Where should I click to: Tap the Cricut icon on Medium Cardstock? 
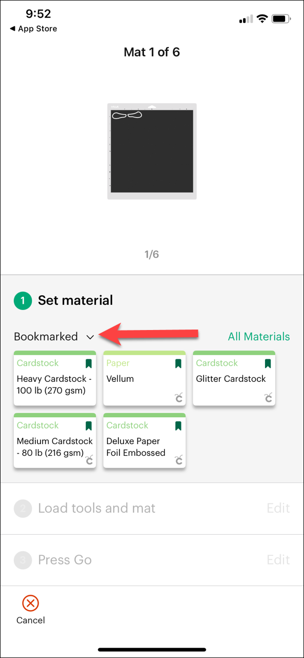[88, 460]
